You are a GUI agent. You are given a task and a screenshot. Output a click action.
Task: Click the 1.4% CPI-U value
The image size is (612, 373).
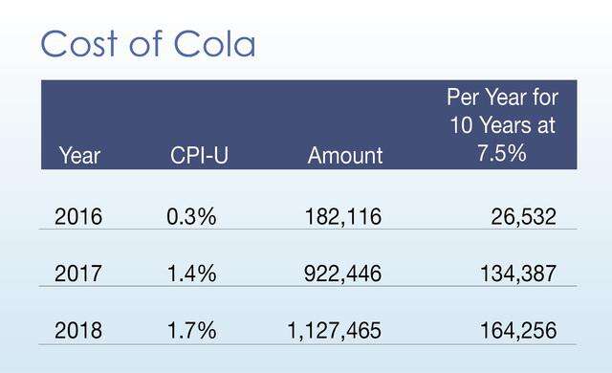pyautogui.click(x=191, y=274)
